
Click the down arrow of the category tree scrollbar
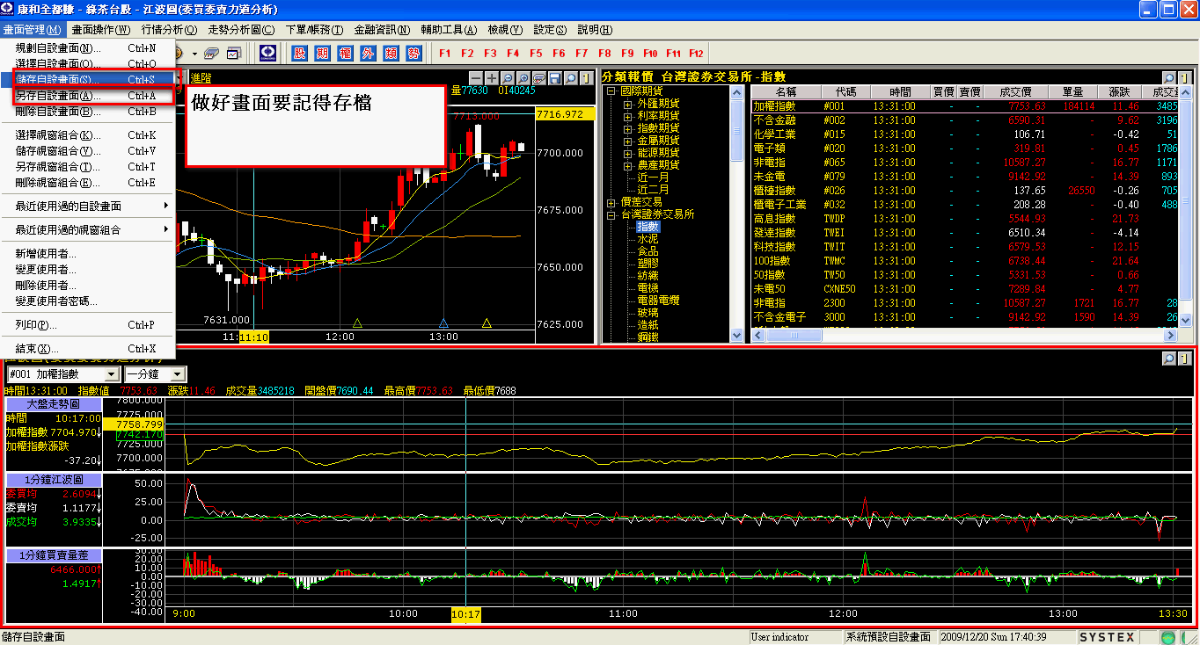tap(737, 335)
